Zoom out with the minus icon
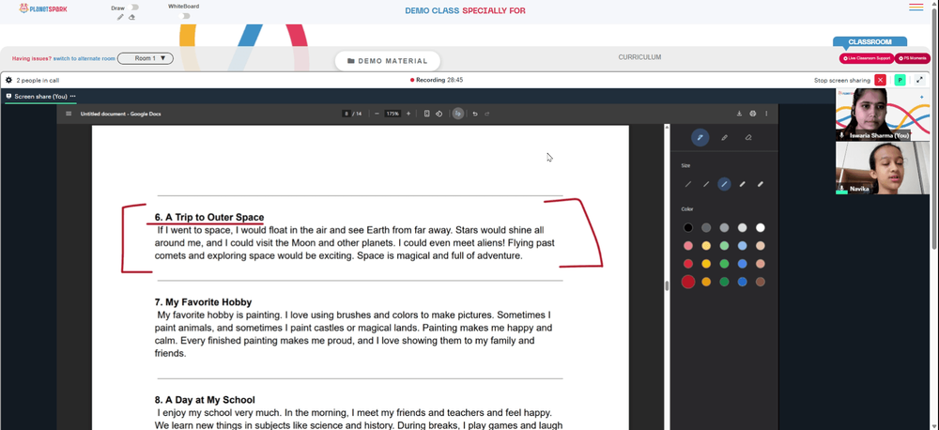The height and width of the screenshot is (430, 939). tap(377, 114)
